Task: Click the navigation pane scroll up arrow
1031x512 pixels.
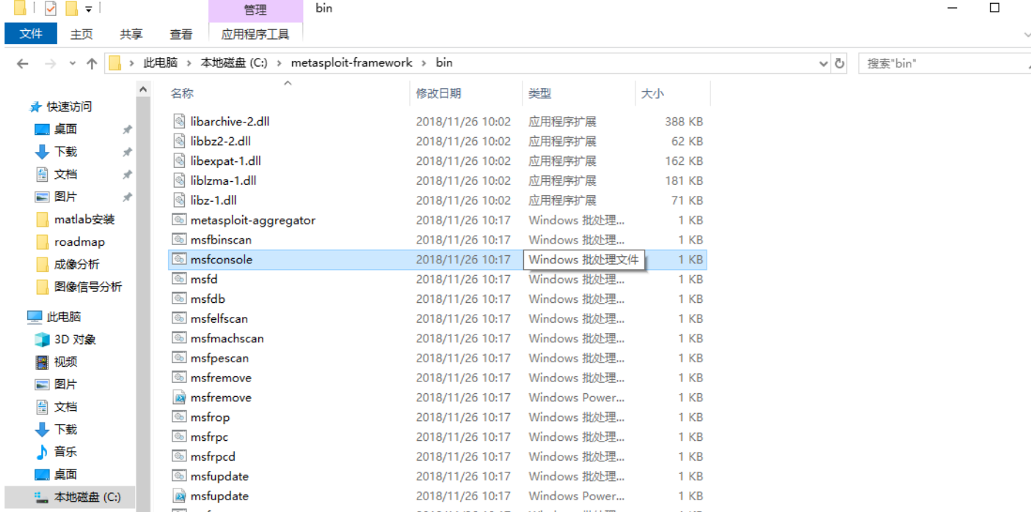Action: (143, 89)
